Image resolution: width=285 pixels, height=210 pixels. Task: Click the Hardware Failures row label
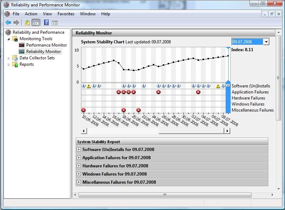(248, 98)
